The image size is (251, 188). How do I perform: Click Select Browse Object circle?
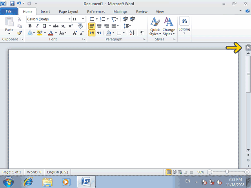click(x=248, y=160)
